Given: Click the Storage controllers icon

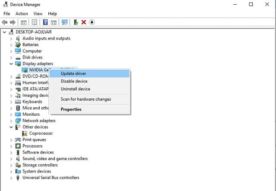Looking at the screenshot, I should coord(18,165).
